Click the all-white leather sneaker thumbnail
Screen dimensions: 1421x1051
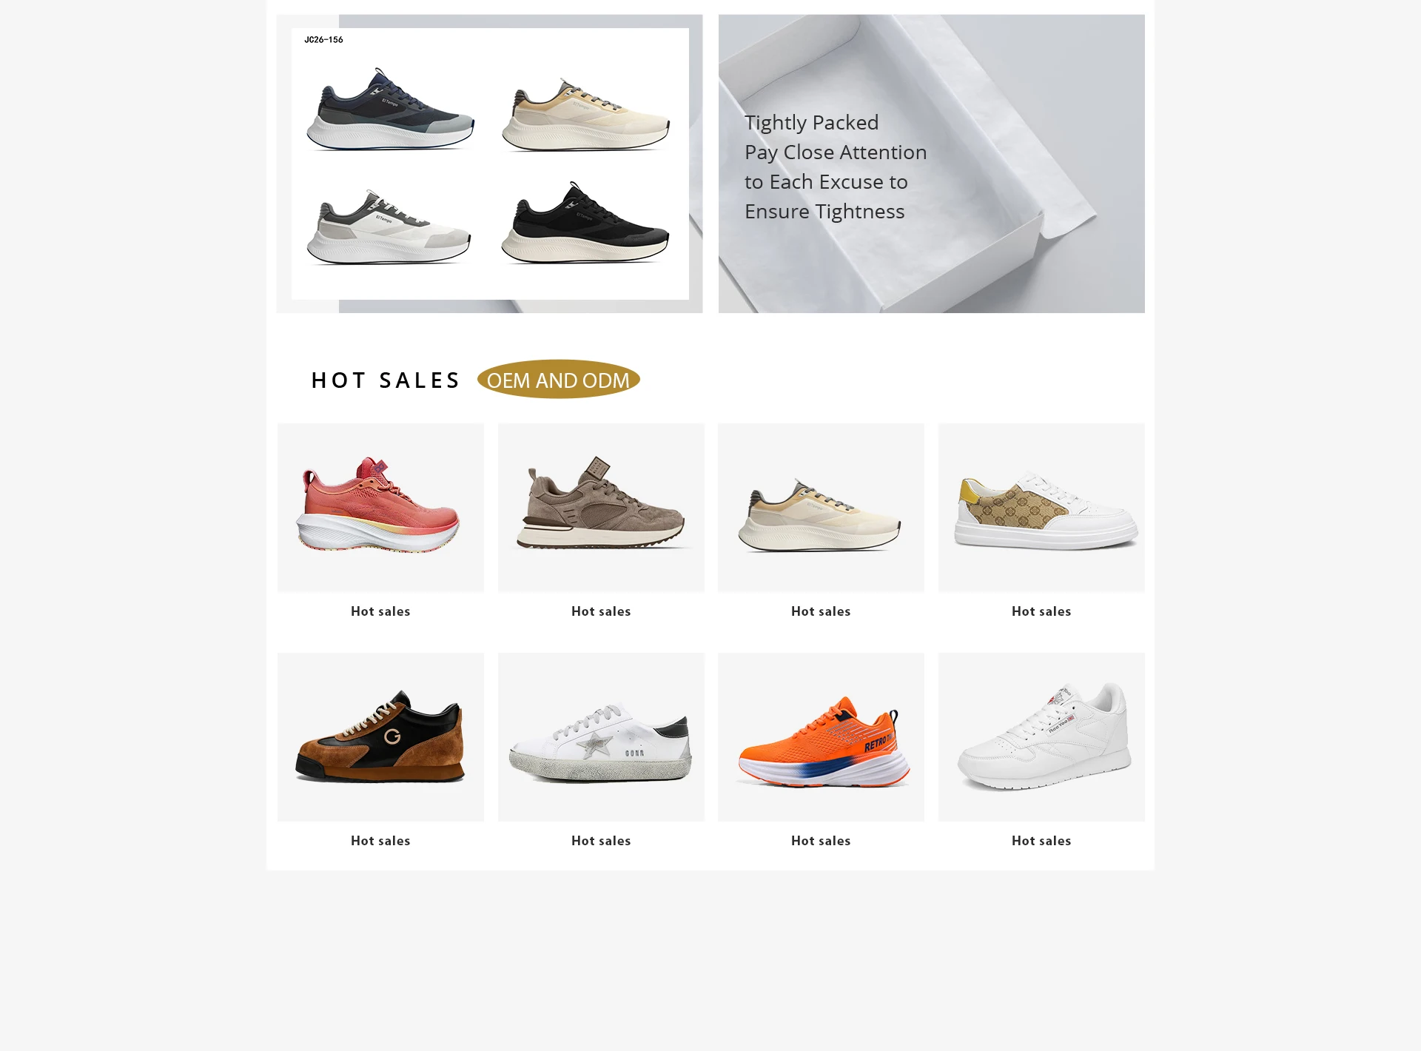point(1041,736)
